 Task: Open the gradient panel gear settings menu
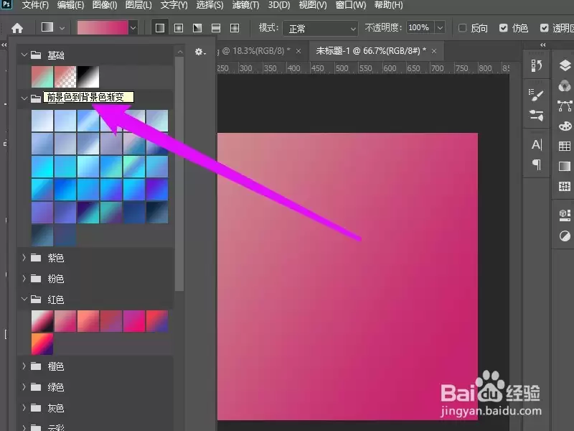pyautogui.click(x=200, y=52)
